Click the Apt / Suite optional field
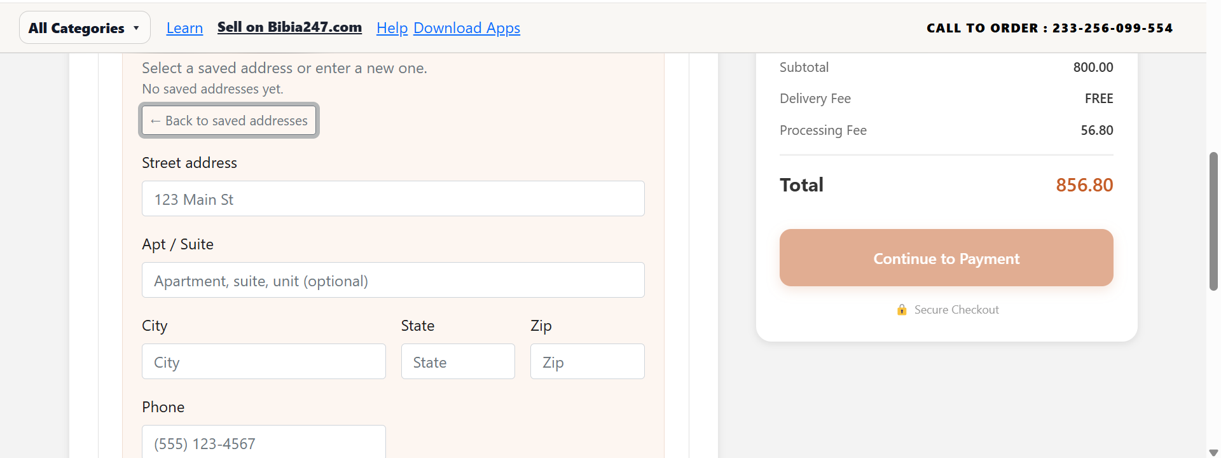The width and height of the screenshot is (1221, 458). 392,280
